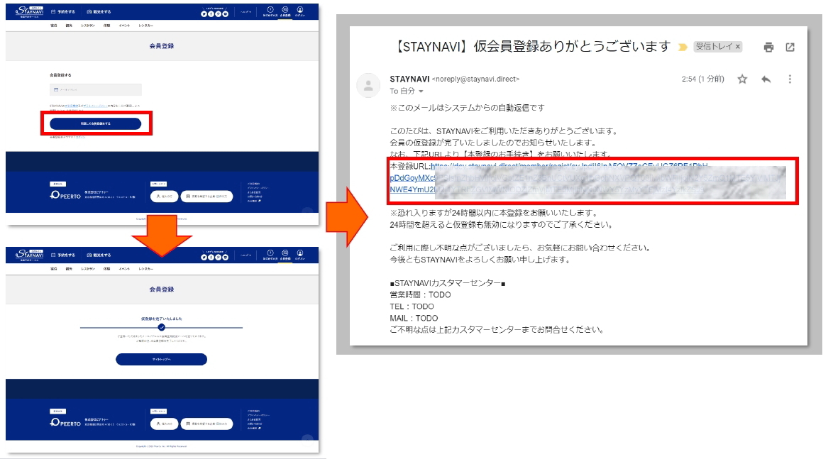The image size is (828, 459).
Task: Select the レンタカー tab on the completion page
Action: (x=145, y=269)
